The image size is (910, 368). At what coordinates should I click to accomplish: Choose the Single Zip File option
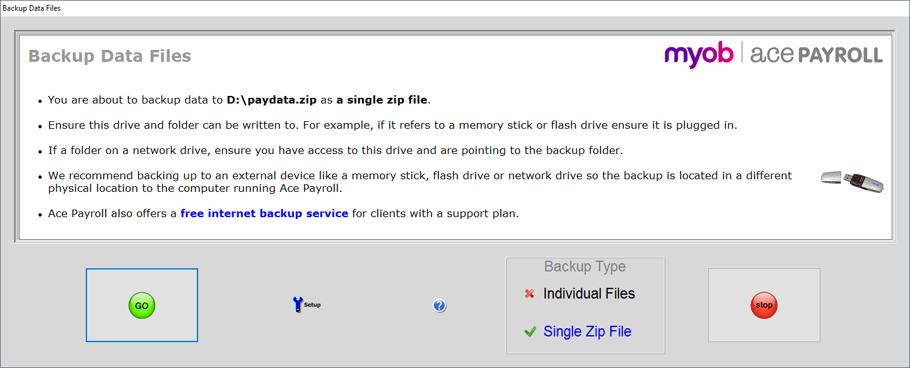click(x=587, y=331)
